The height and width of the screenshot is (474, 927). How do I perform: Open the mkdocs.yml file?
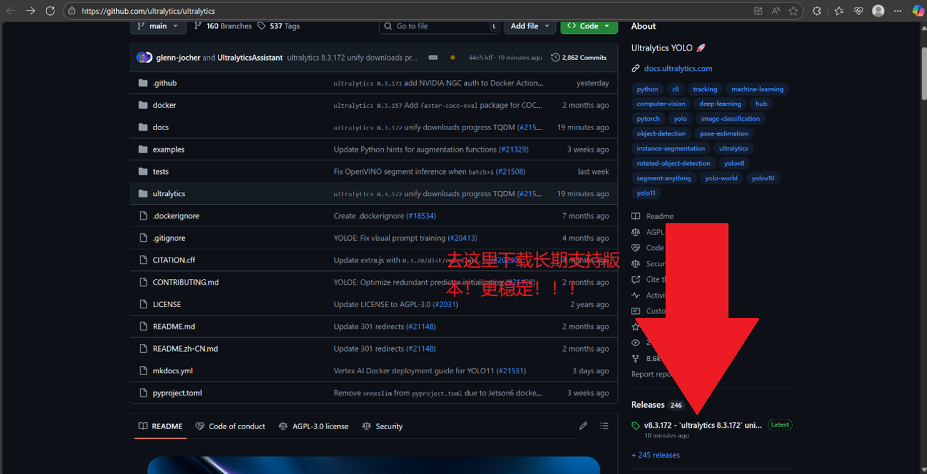(173, 371)
